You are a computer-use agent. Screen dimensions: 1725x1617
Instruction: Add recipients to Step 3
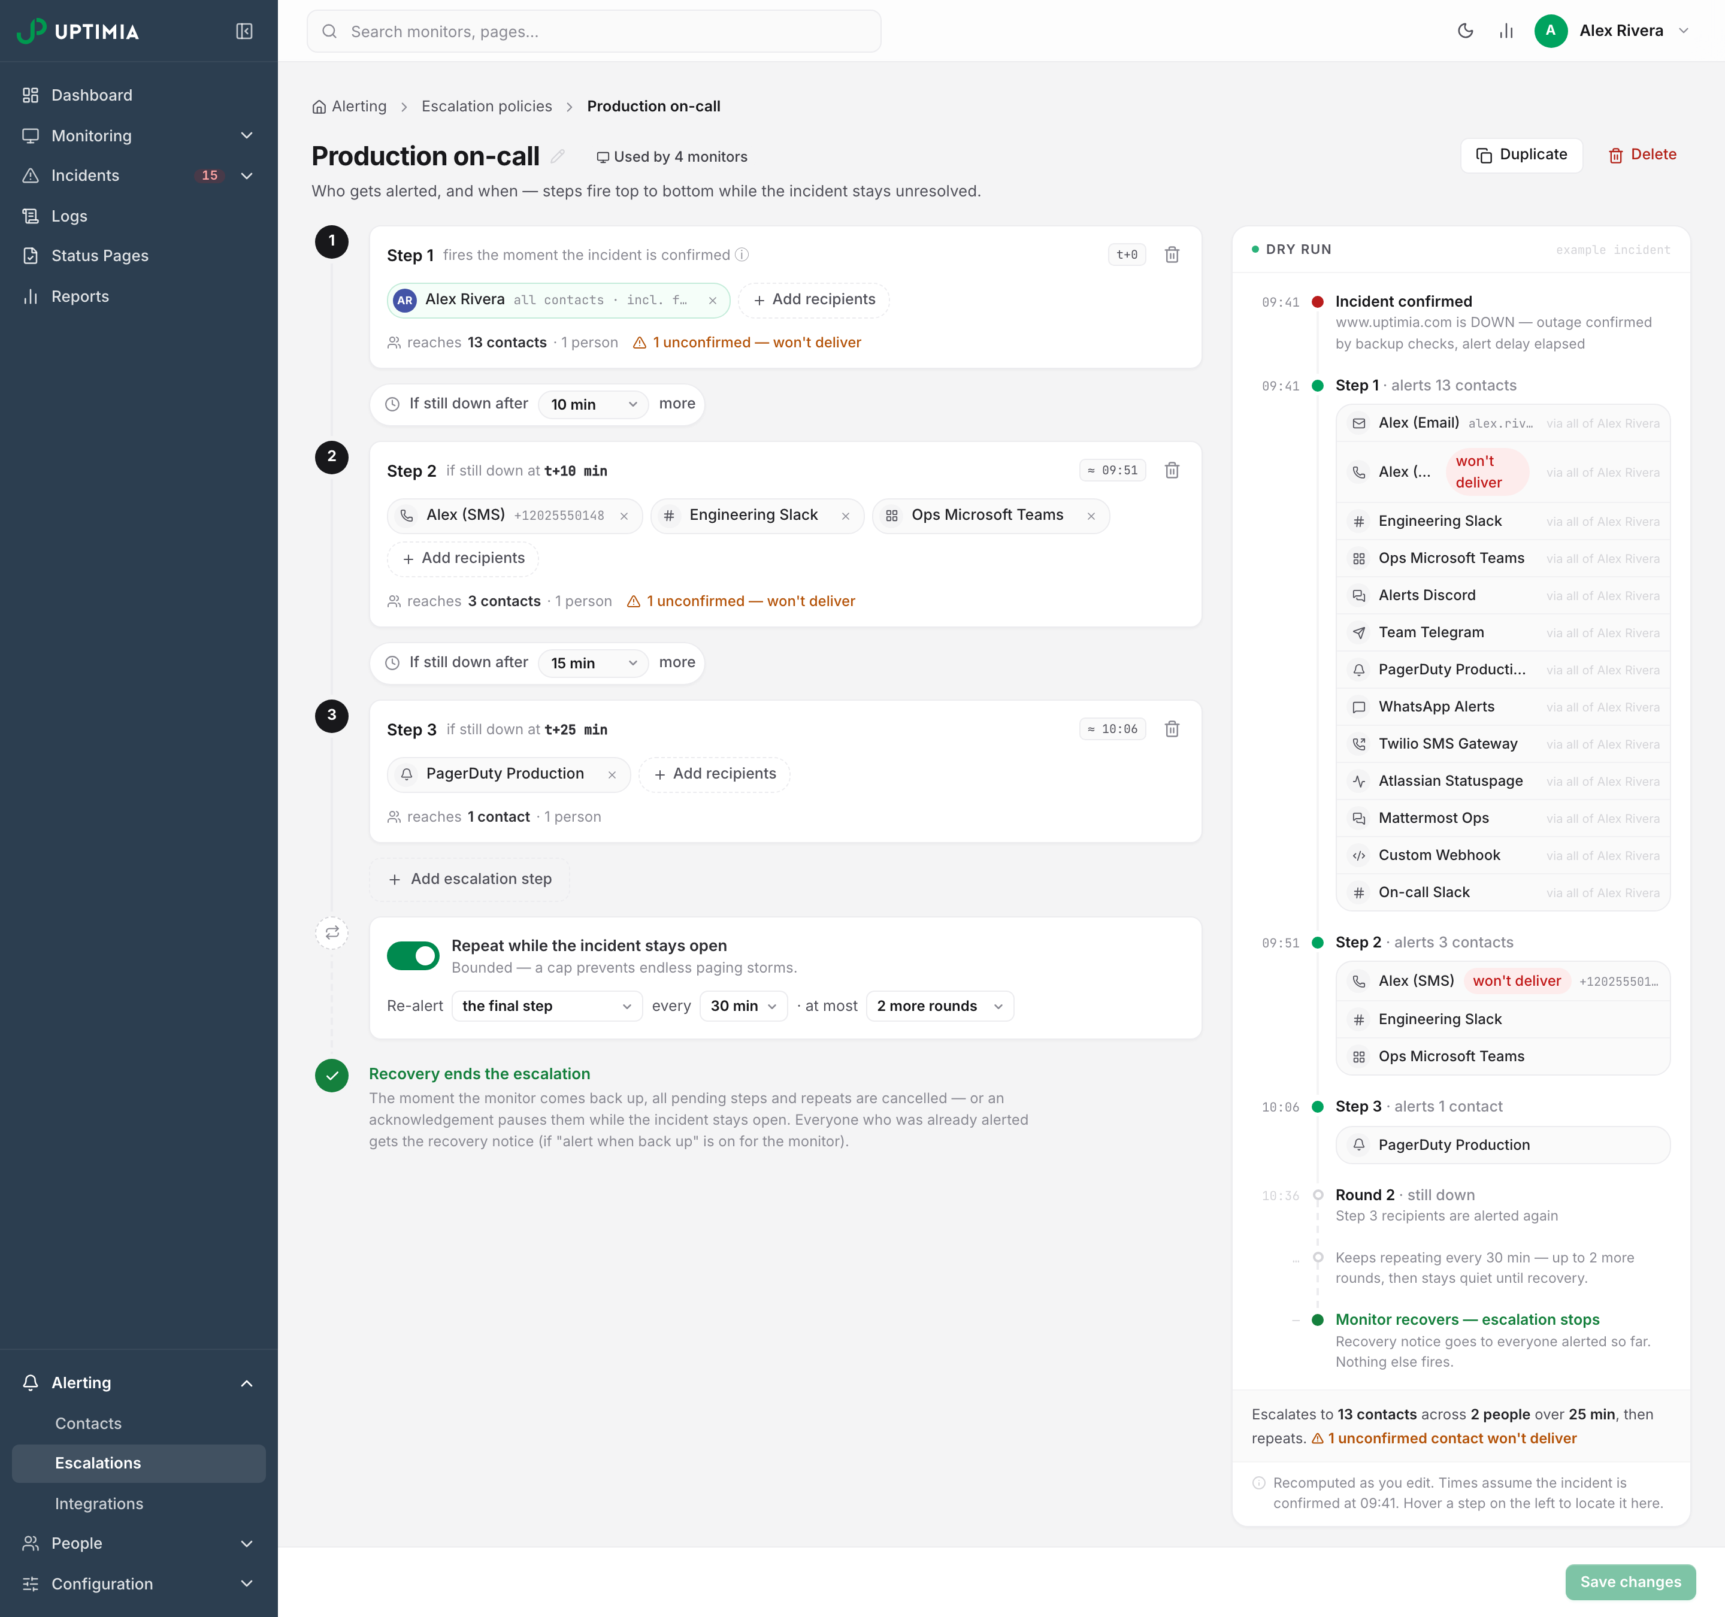[x=714, y=775]
